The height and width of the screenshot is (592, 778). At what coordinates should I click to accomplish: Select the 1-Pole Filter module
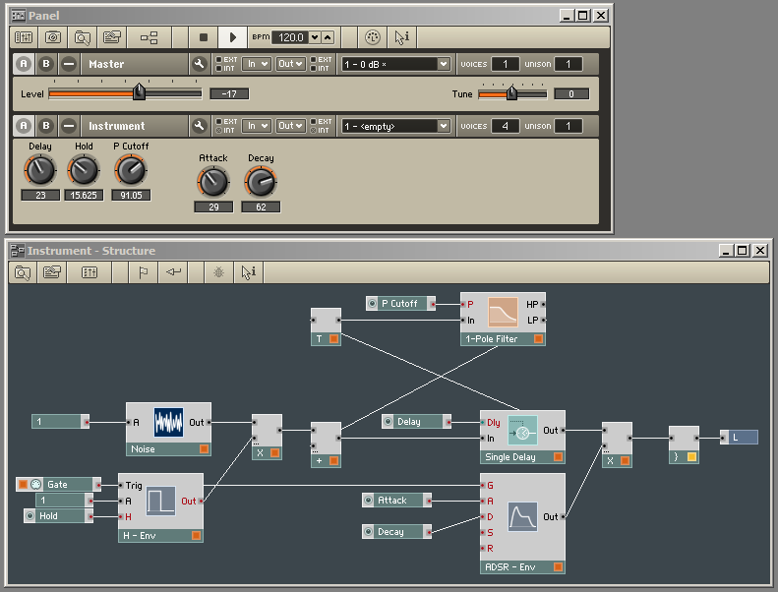point(504,319)
